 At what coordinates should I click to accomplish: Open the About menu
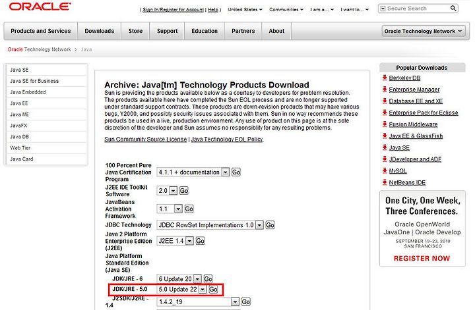click(x=276, y=31)
